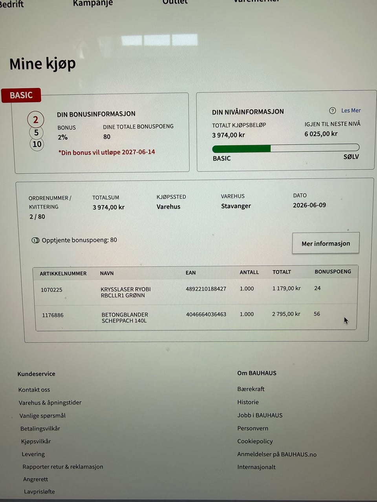Screen dimensions: 377x502
Task: Open the Bedrift menu item
Action: pos(12,4)
